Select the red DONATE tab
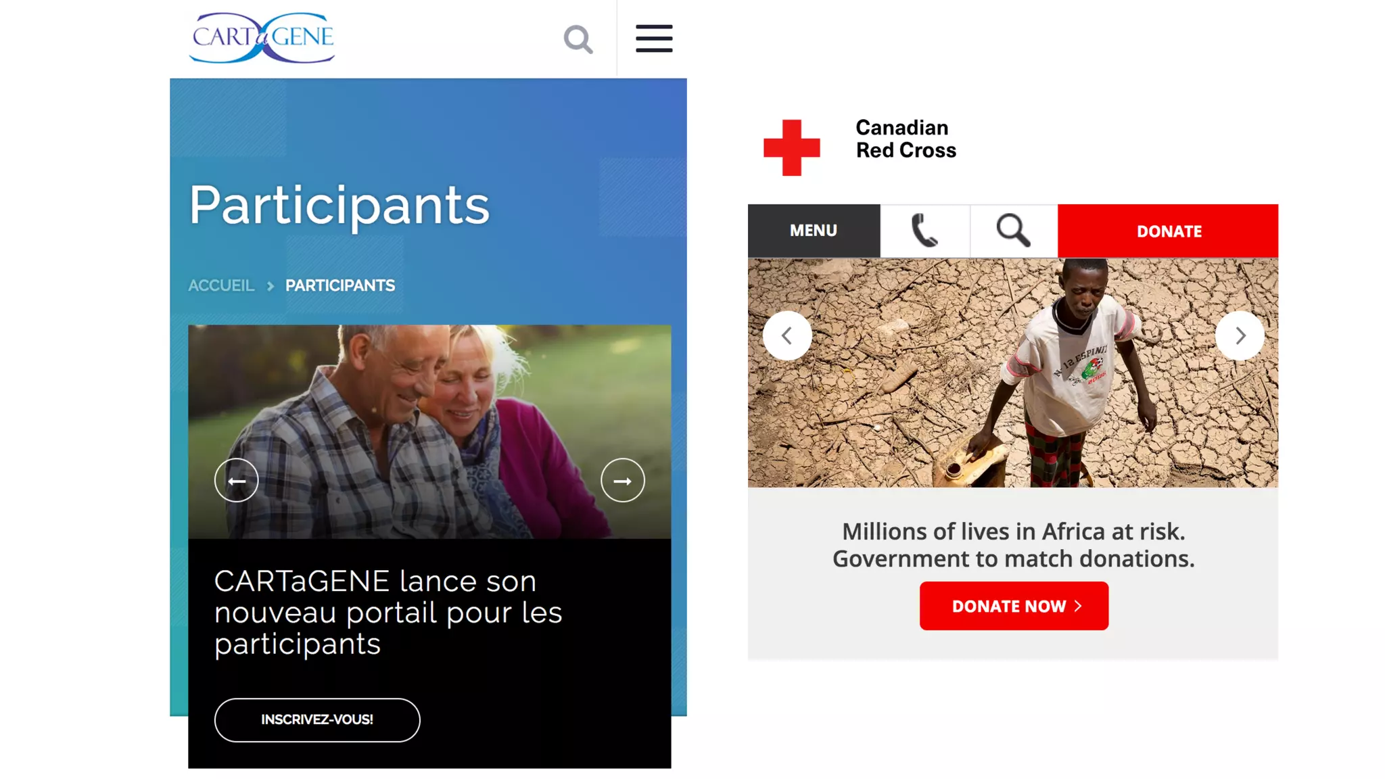Viewport: 1385px width, 779px height. (x=1168, y=231)
